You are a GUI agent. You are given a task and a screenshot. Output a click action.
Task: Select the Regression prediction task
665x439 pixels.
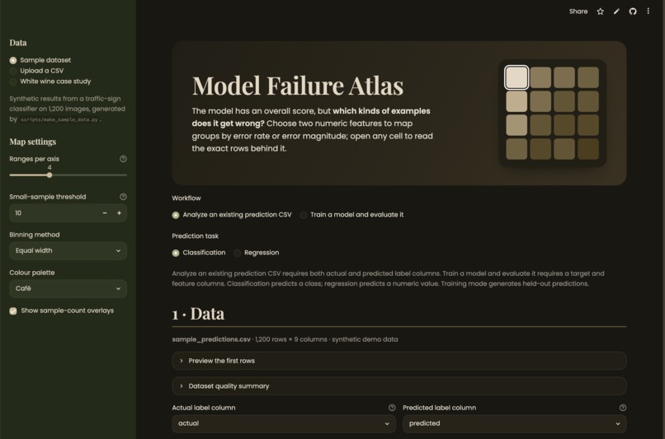point(256,253)
